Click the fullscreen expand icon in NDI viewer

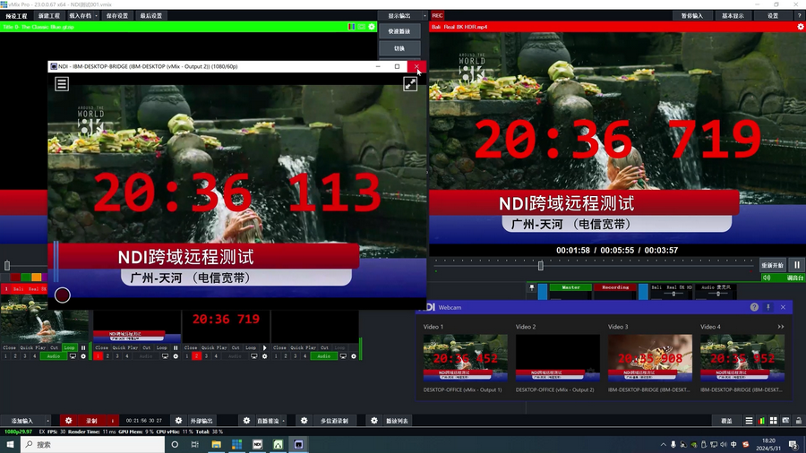(x=409, y=84)
